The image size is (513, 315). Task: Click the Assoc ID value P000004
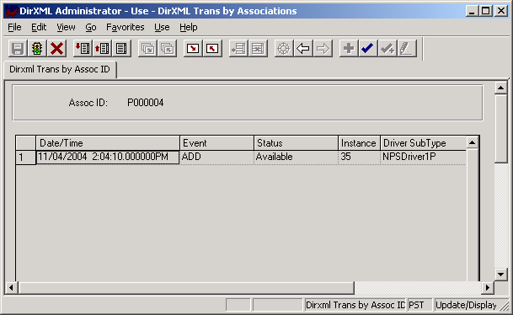145,103
